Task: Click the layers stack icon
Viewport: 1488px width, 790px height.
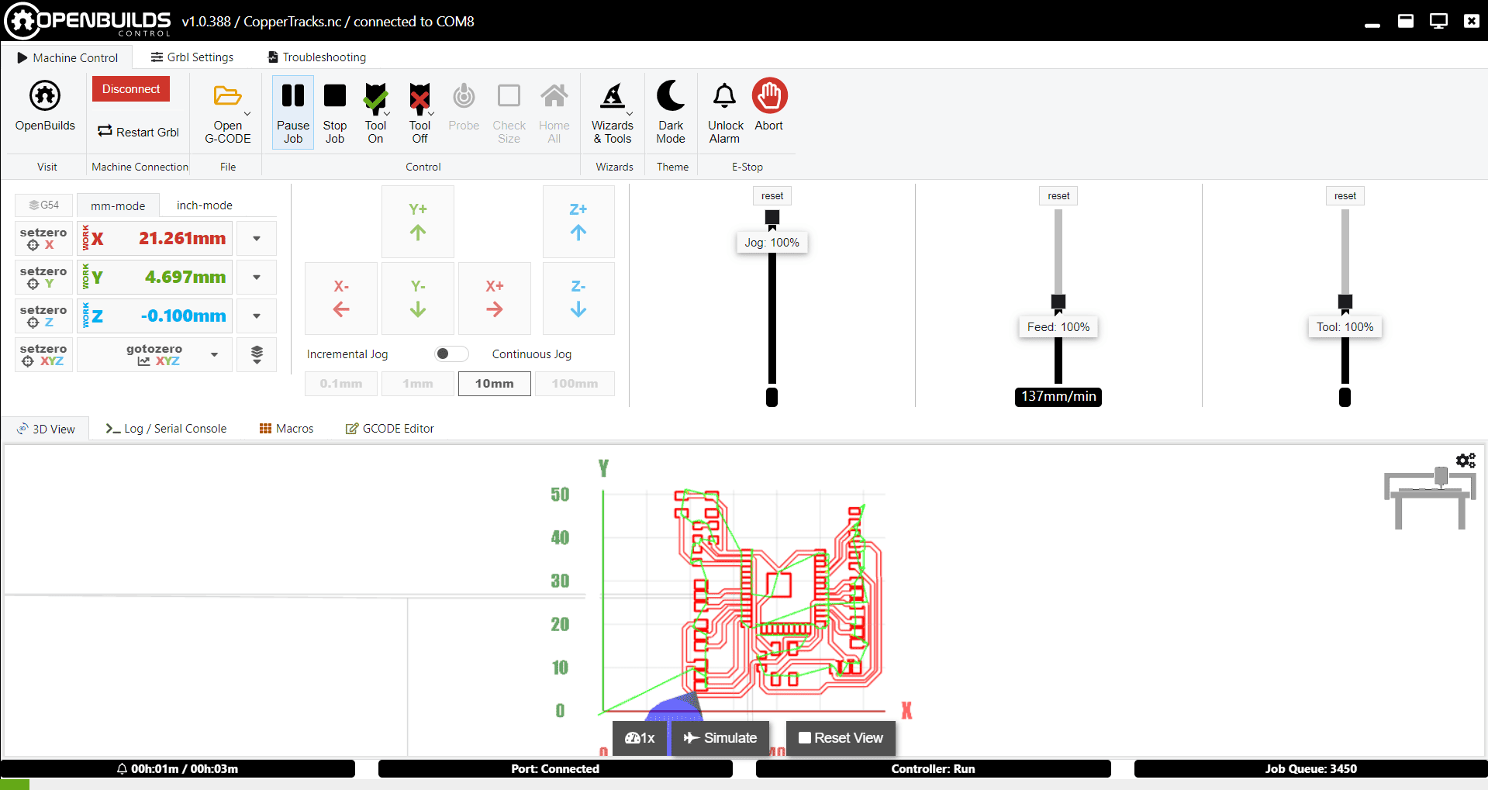Action: (x=257, y=354)
